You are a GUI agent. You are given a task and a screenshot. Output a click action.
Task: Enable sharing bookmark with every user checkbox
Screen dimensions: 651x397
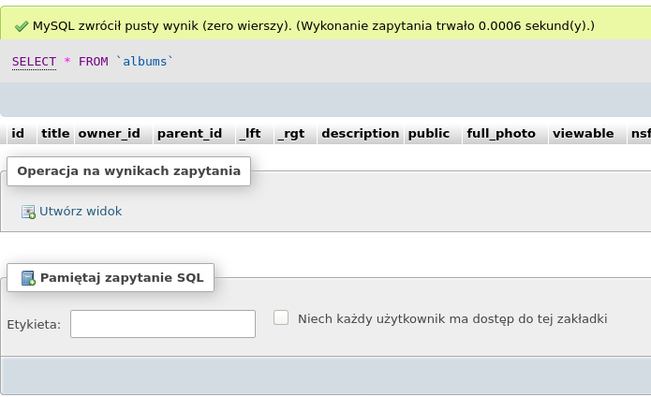281,317
